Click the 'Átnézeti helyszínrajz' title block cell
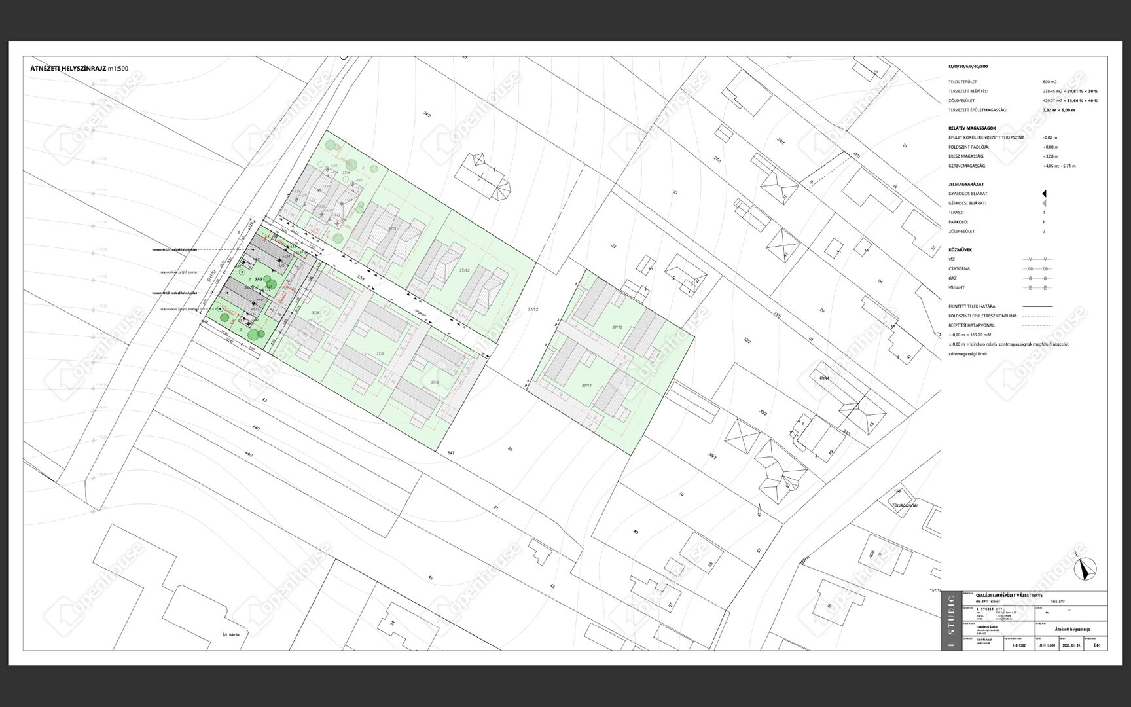The width and height of the screenshot is (1131, 707). tap(1071, 629)
